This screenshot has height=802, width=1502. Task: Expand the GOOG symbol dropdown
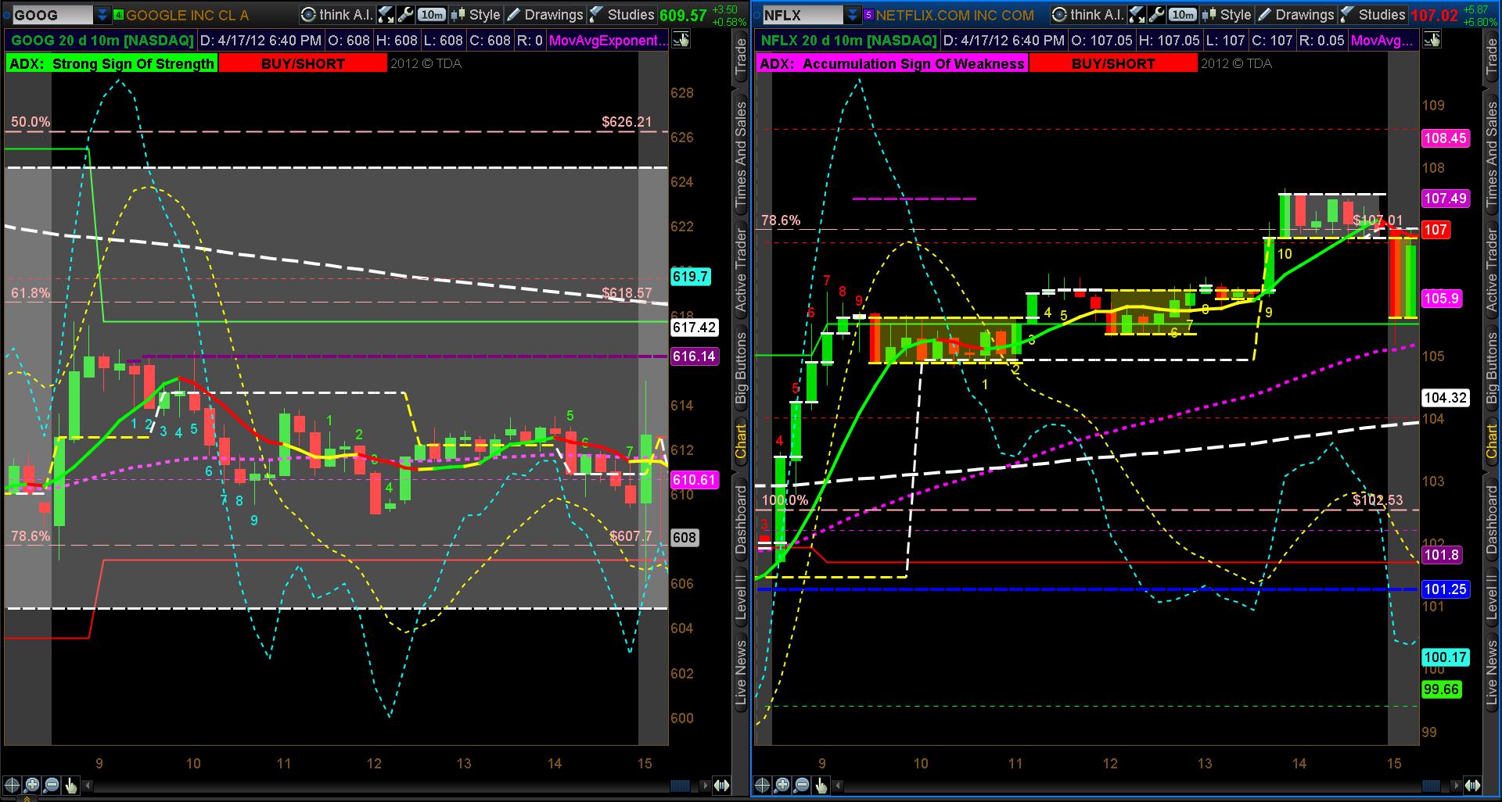[x=102, y=15]
